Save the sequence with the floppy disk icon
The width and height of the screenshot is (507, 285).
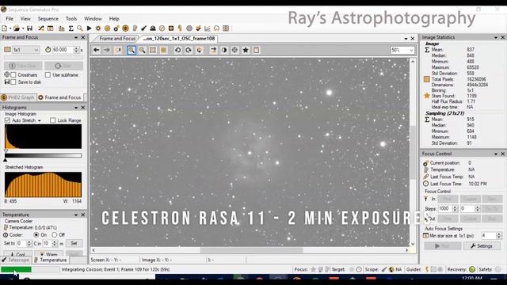click(29, 28)
